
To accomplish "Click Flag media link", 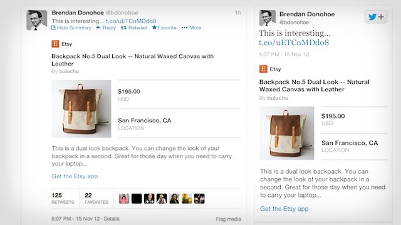I will point(228,219).
